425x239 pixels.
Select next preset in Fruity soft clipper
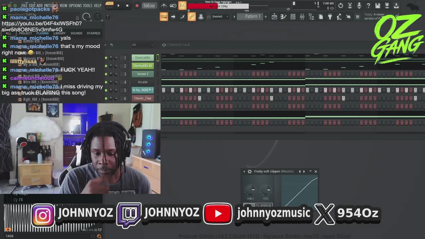(x=304, y=172)
